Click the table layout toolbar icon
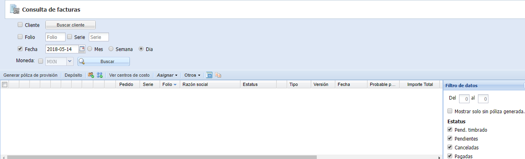This screenshot has height=159, width=525. click(209, 75)
